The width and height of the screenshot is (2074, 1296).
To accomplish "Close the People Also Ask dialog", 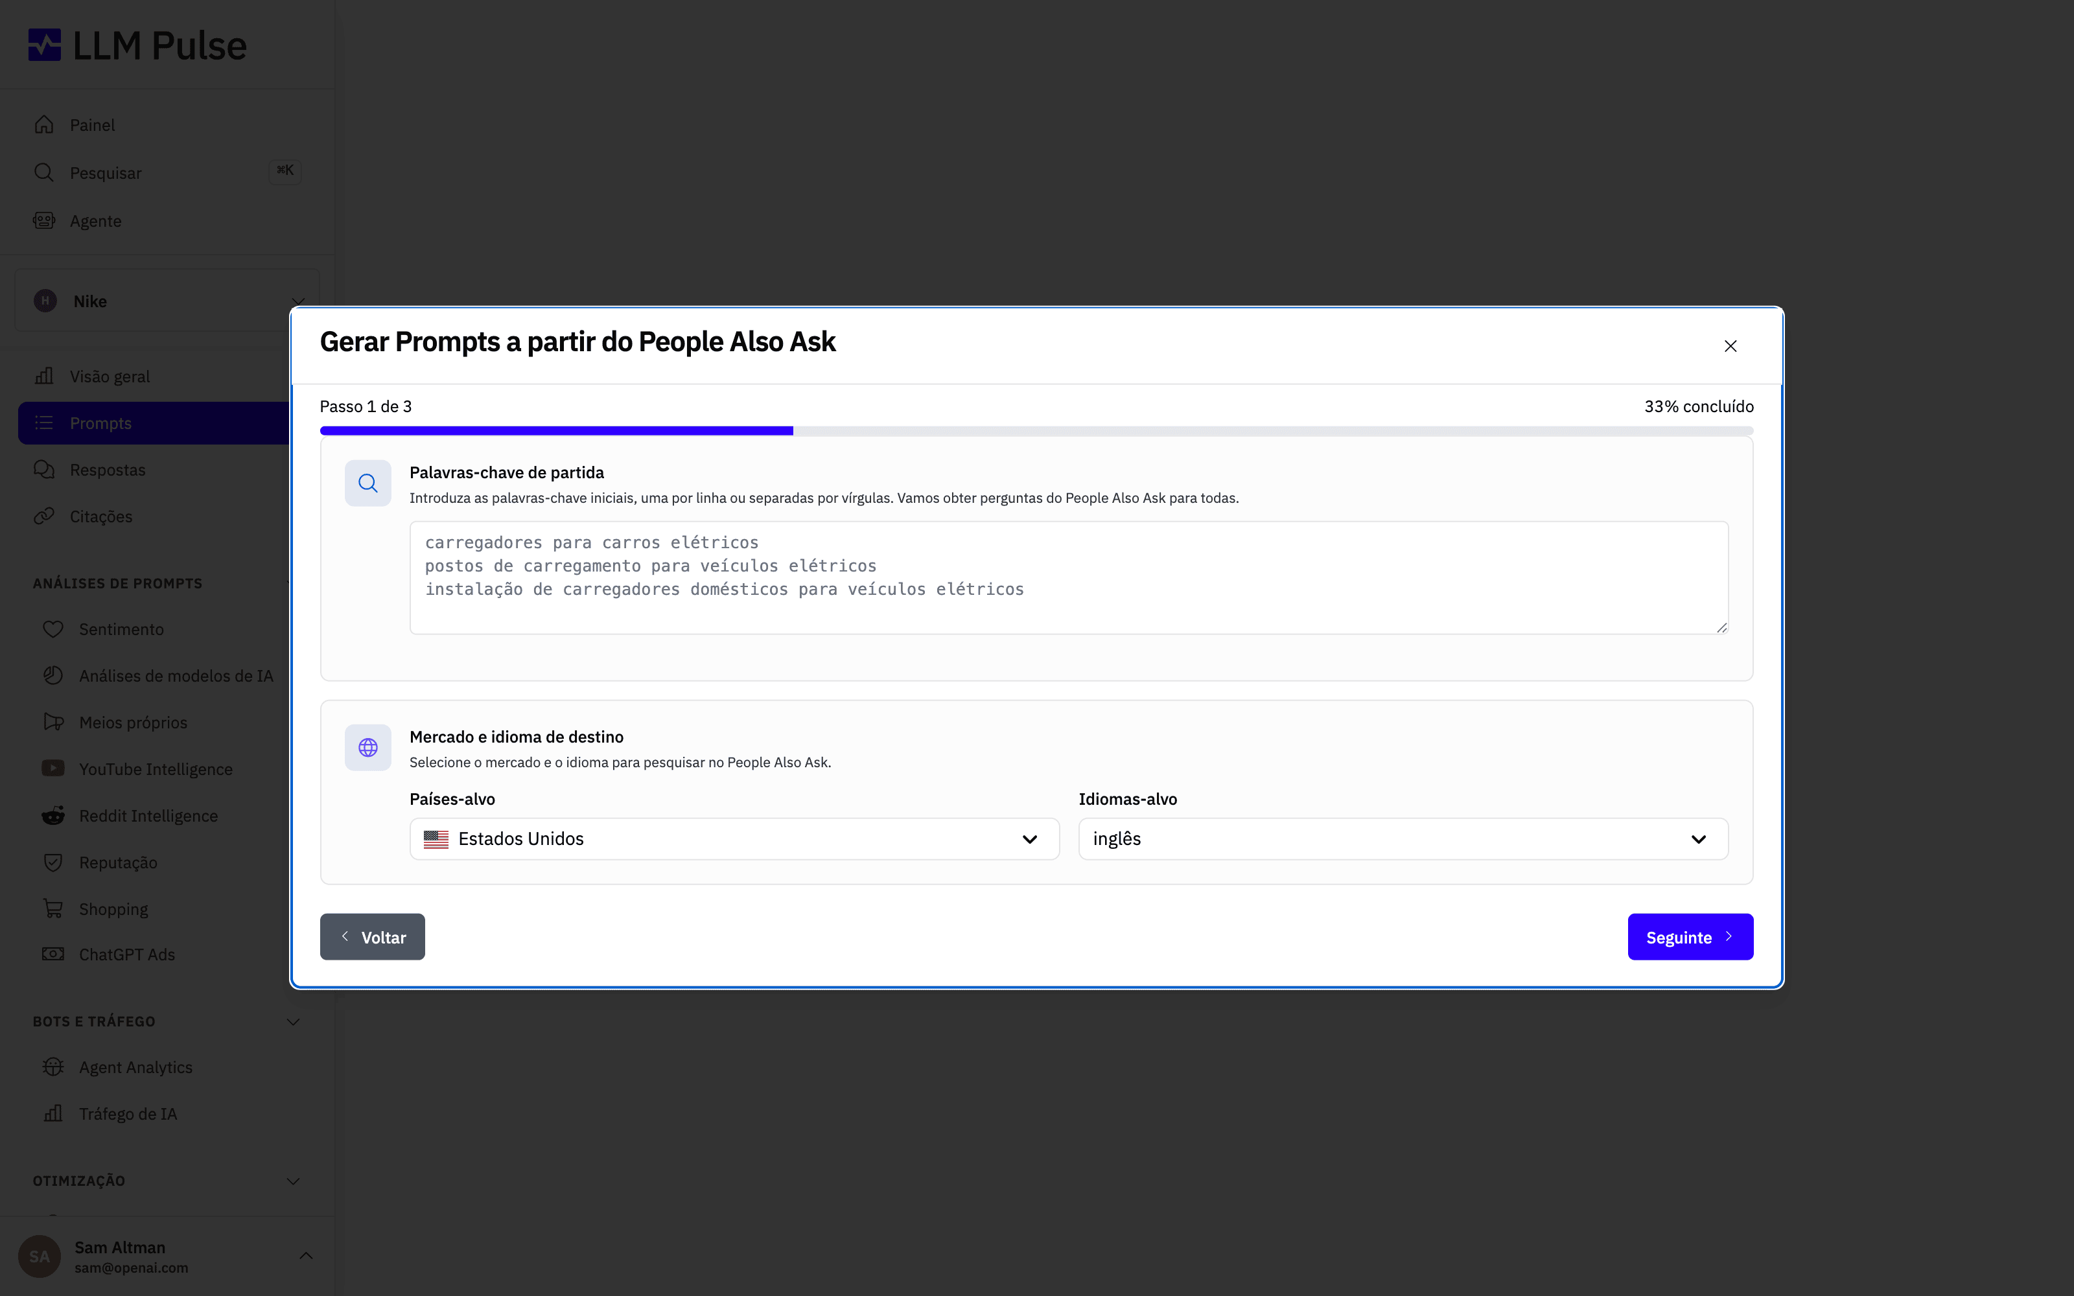I will coord(1730,345).
